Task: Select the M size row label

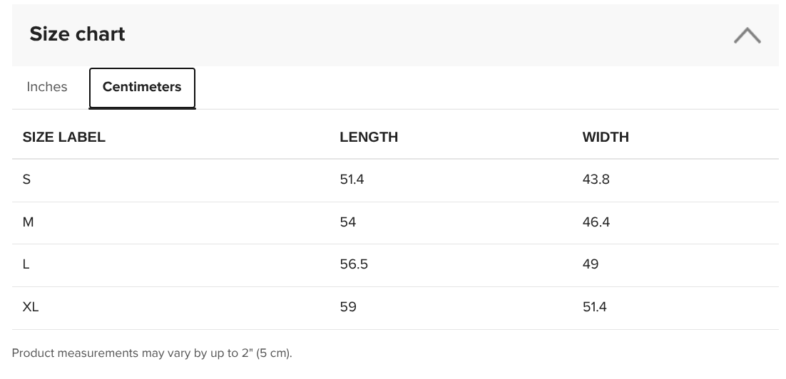Action: pos(28,222)
